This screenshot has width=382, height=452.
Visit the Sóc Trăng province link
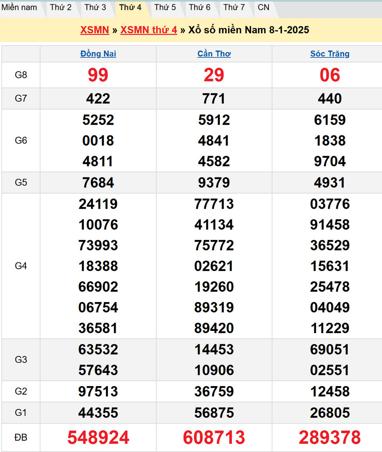pos(330,54)
